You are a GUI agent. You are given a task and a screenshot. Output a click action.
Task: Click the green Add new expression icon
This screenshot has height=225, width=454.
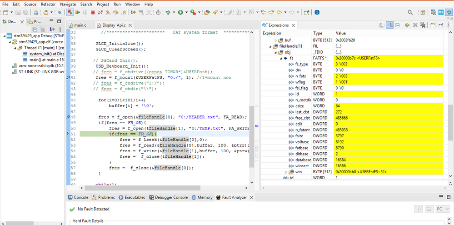click(407, 25)
